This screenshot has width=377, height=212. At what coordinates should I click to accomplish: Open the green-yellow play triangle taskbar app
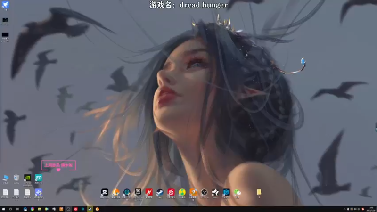tap(47, 209)
